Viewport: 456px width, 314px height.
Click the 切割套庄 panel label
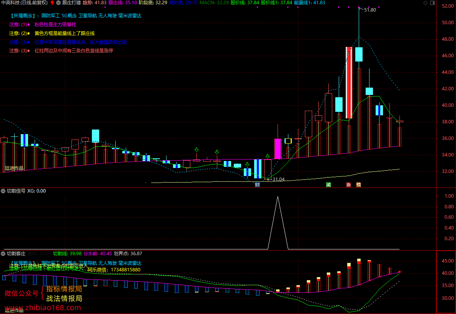(x=16, y=254)
